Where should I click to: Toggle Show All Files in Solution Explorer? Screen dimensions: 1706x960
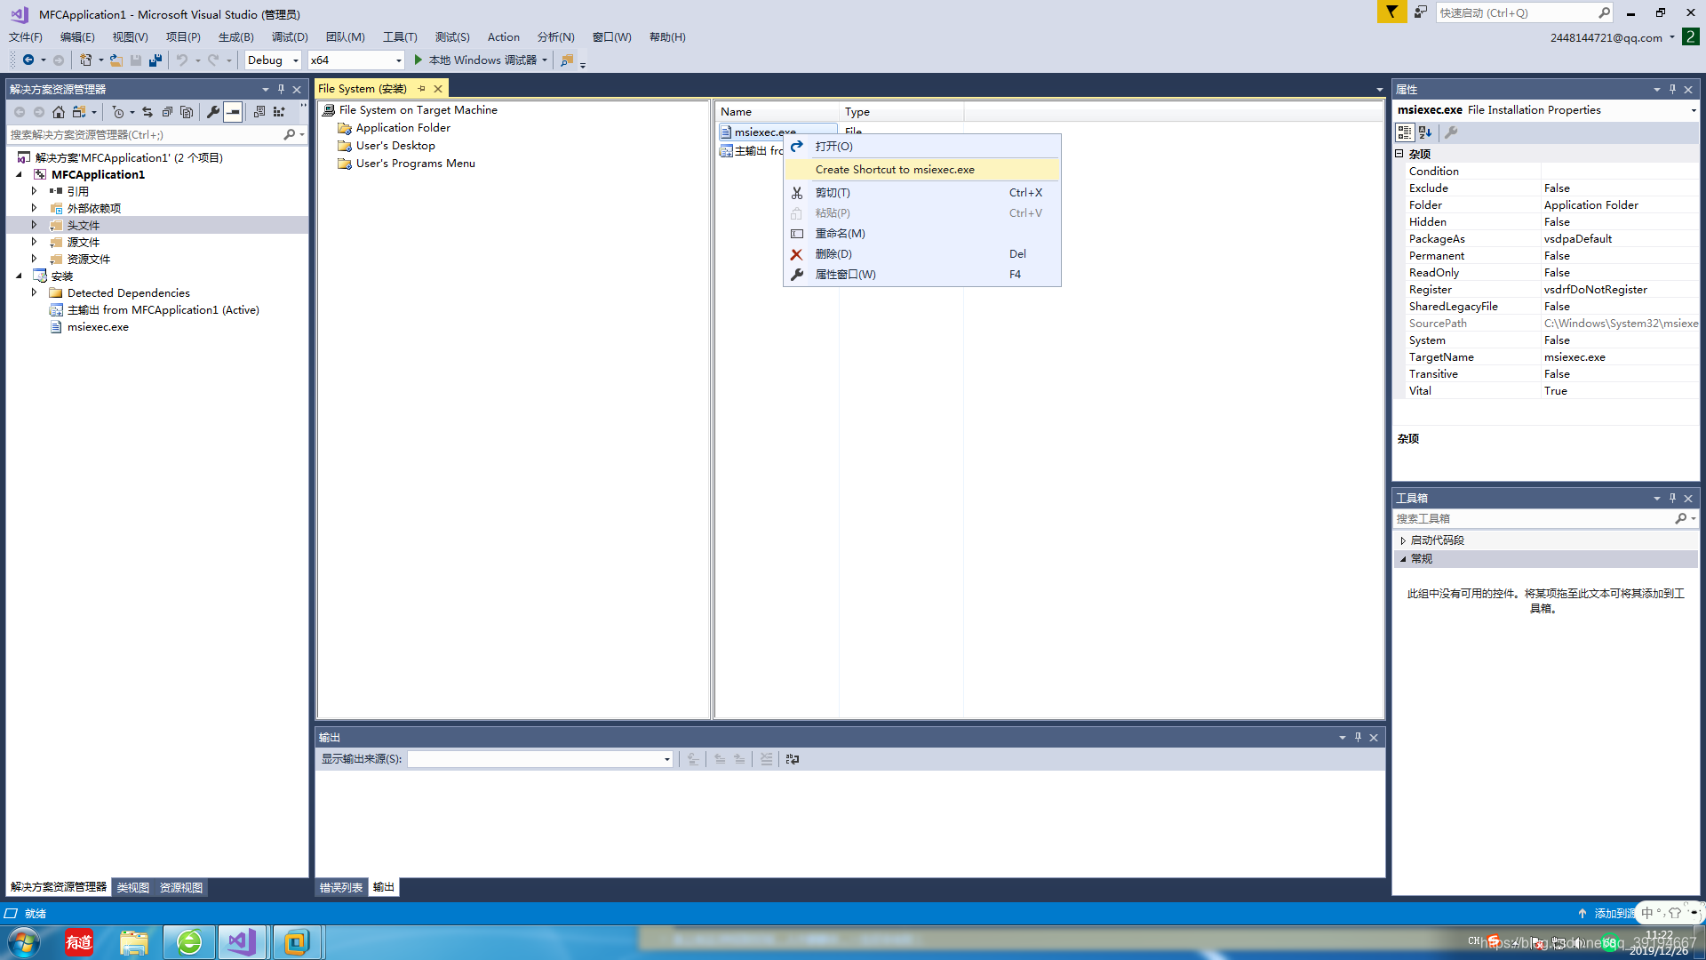coord(187,112)
